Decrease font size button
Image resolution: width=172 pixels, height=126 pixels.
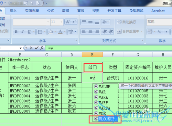coord(74,22)
